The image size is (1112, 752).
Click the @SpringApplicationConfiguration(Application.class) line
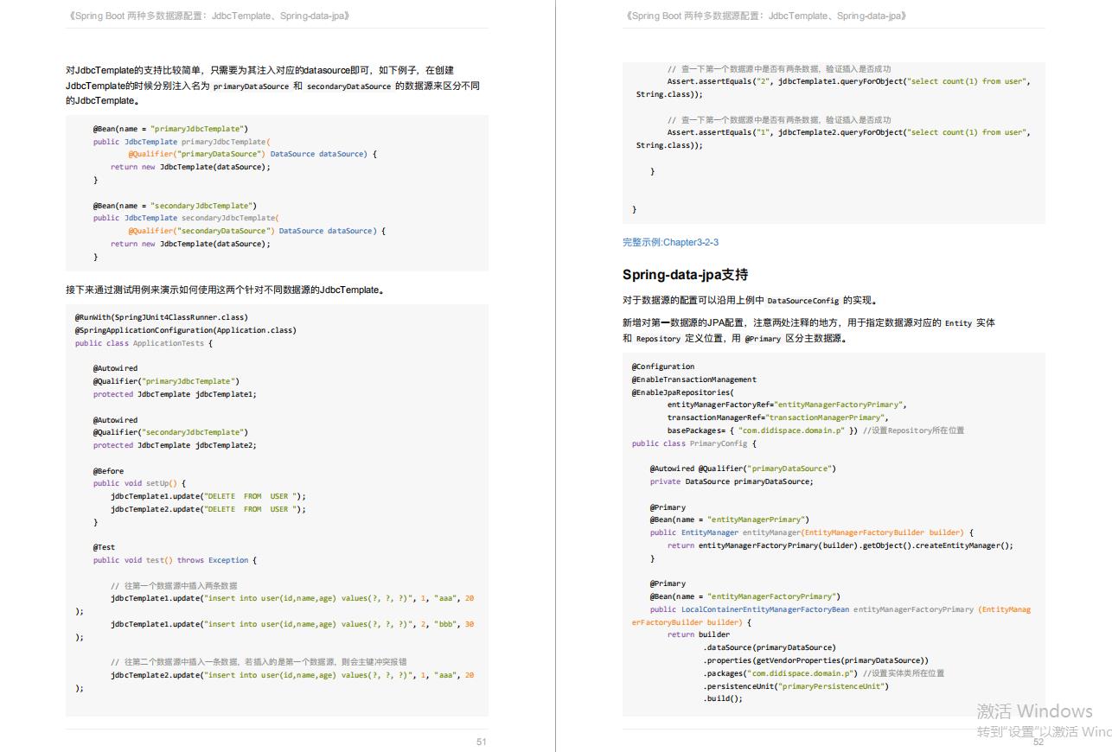185,330
